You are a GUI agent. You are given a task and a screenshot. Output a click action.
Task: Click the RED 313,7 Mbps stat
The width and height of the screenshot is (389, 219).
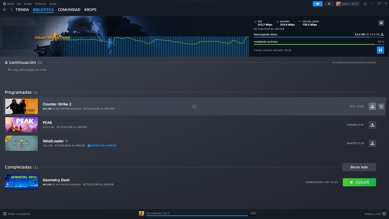pos(263,23)
